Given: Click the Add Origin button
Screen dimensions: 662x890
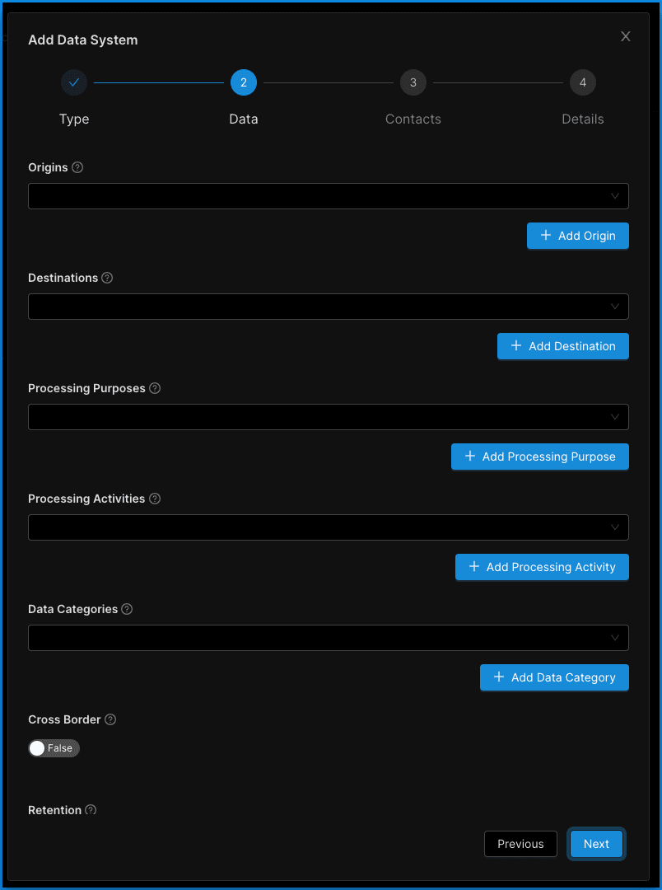Looking at the screenshot, I should click(578, 236).
